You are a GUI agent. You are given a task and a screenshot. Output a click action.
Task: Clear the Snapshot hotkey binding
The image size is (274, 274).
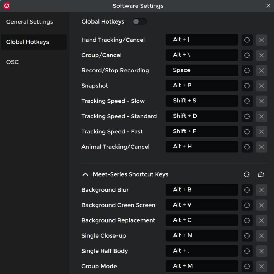261,86
